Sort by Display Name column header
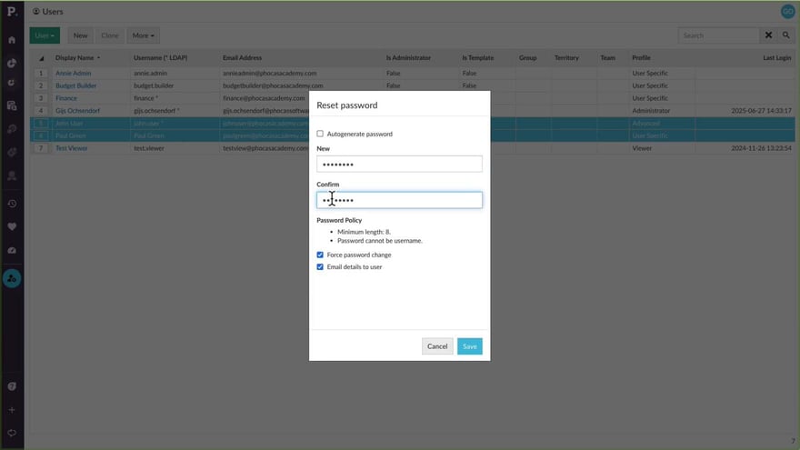Image resolution: width=800 pixels, height=450 pixels. pos(75,57)
